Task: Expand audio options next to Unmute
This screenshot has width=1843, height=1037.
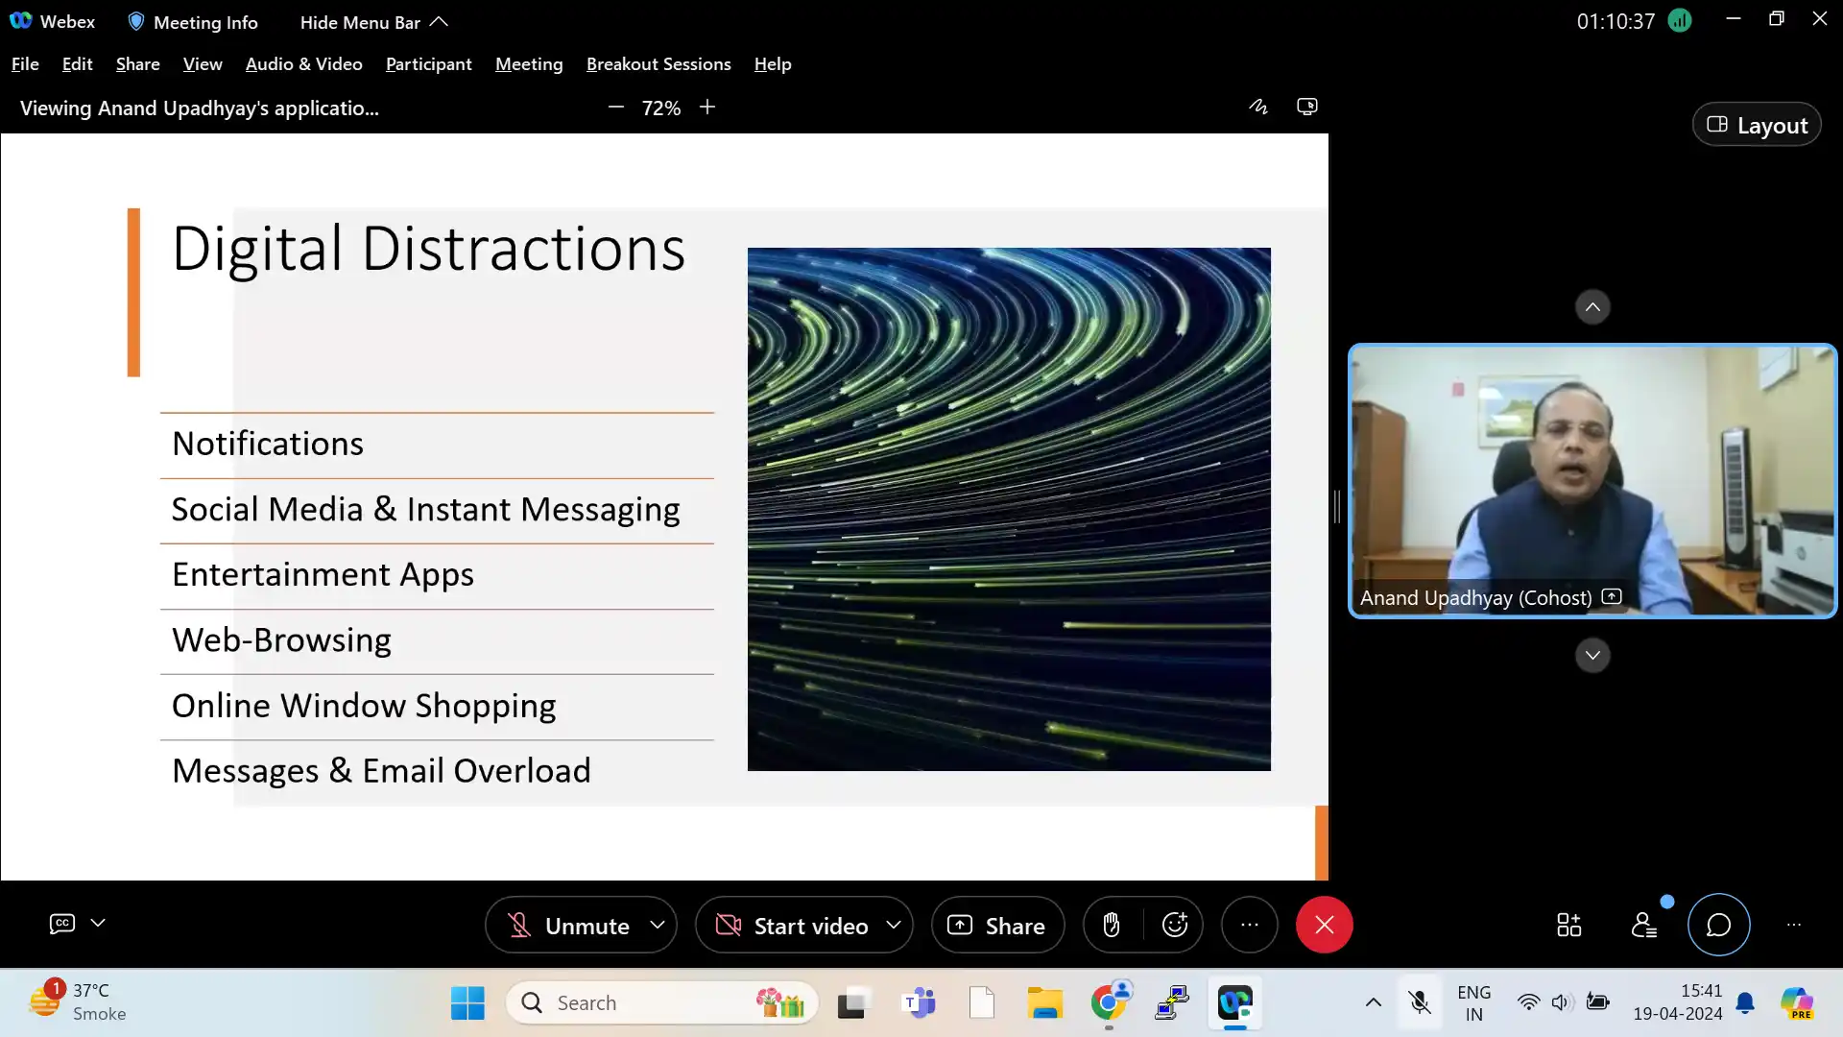Action: click(658, 925)
